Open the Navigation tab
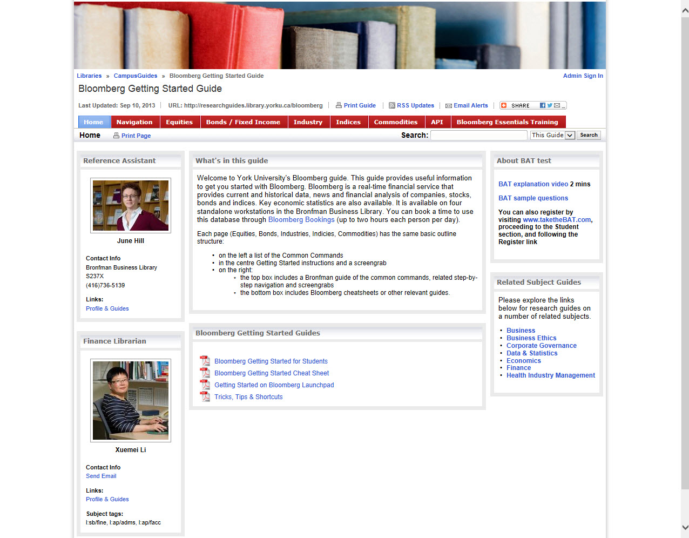The height and width of the screenshot is (538, 689). coord(134,122)
